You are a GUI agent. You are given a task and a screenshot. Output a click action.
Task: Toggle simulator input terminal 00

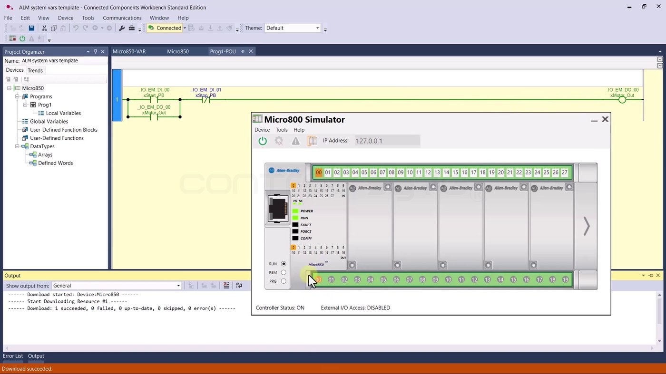tap(319, 173)
